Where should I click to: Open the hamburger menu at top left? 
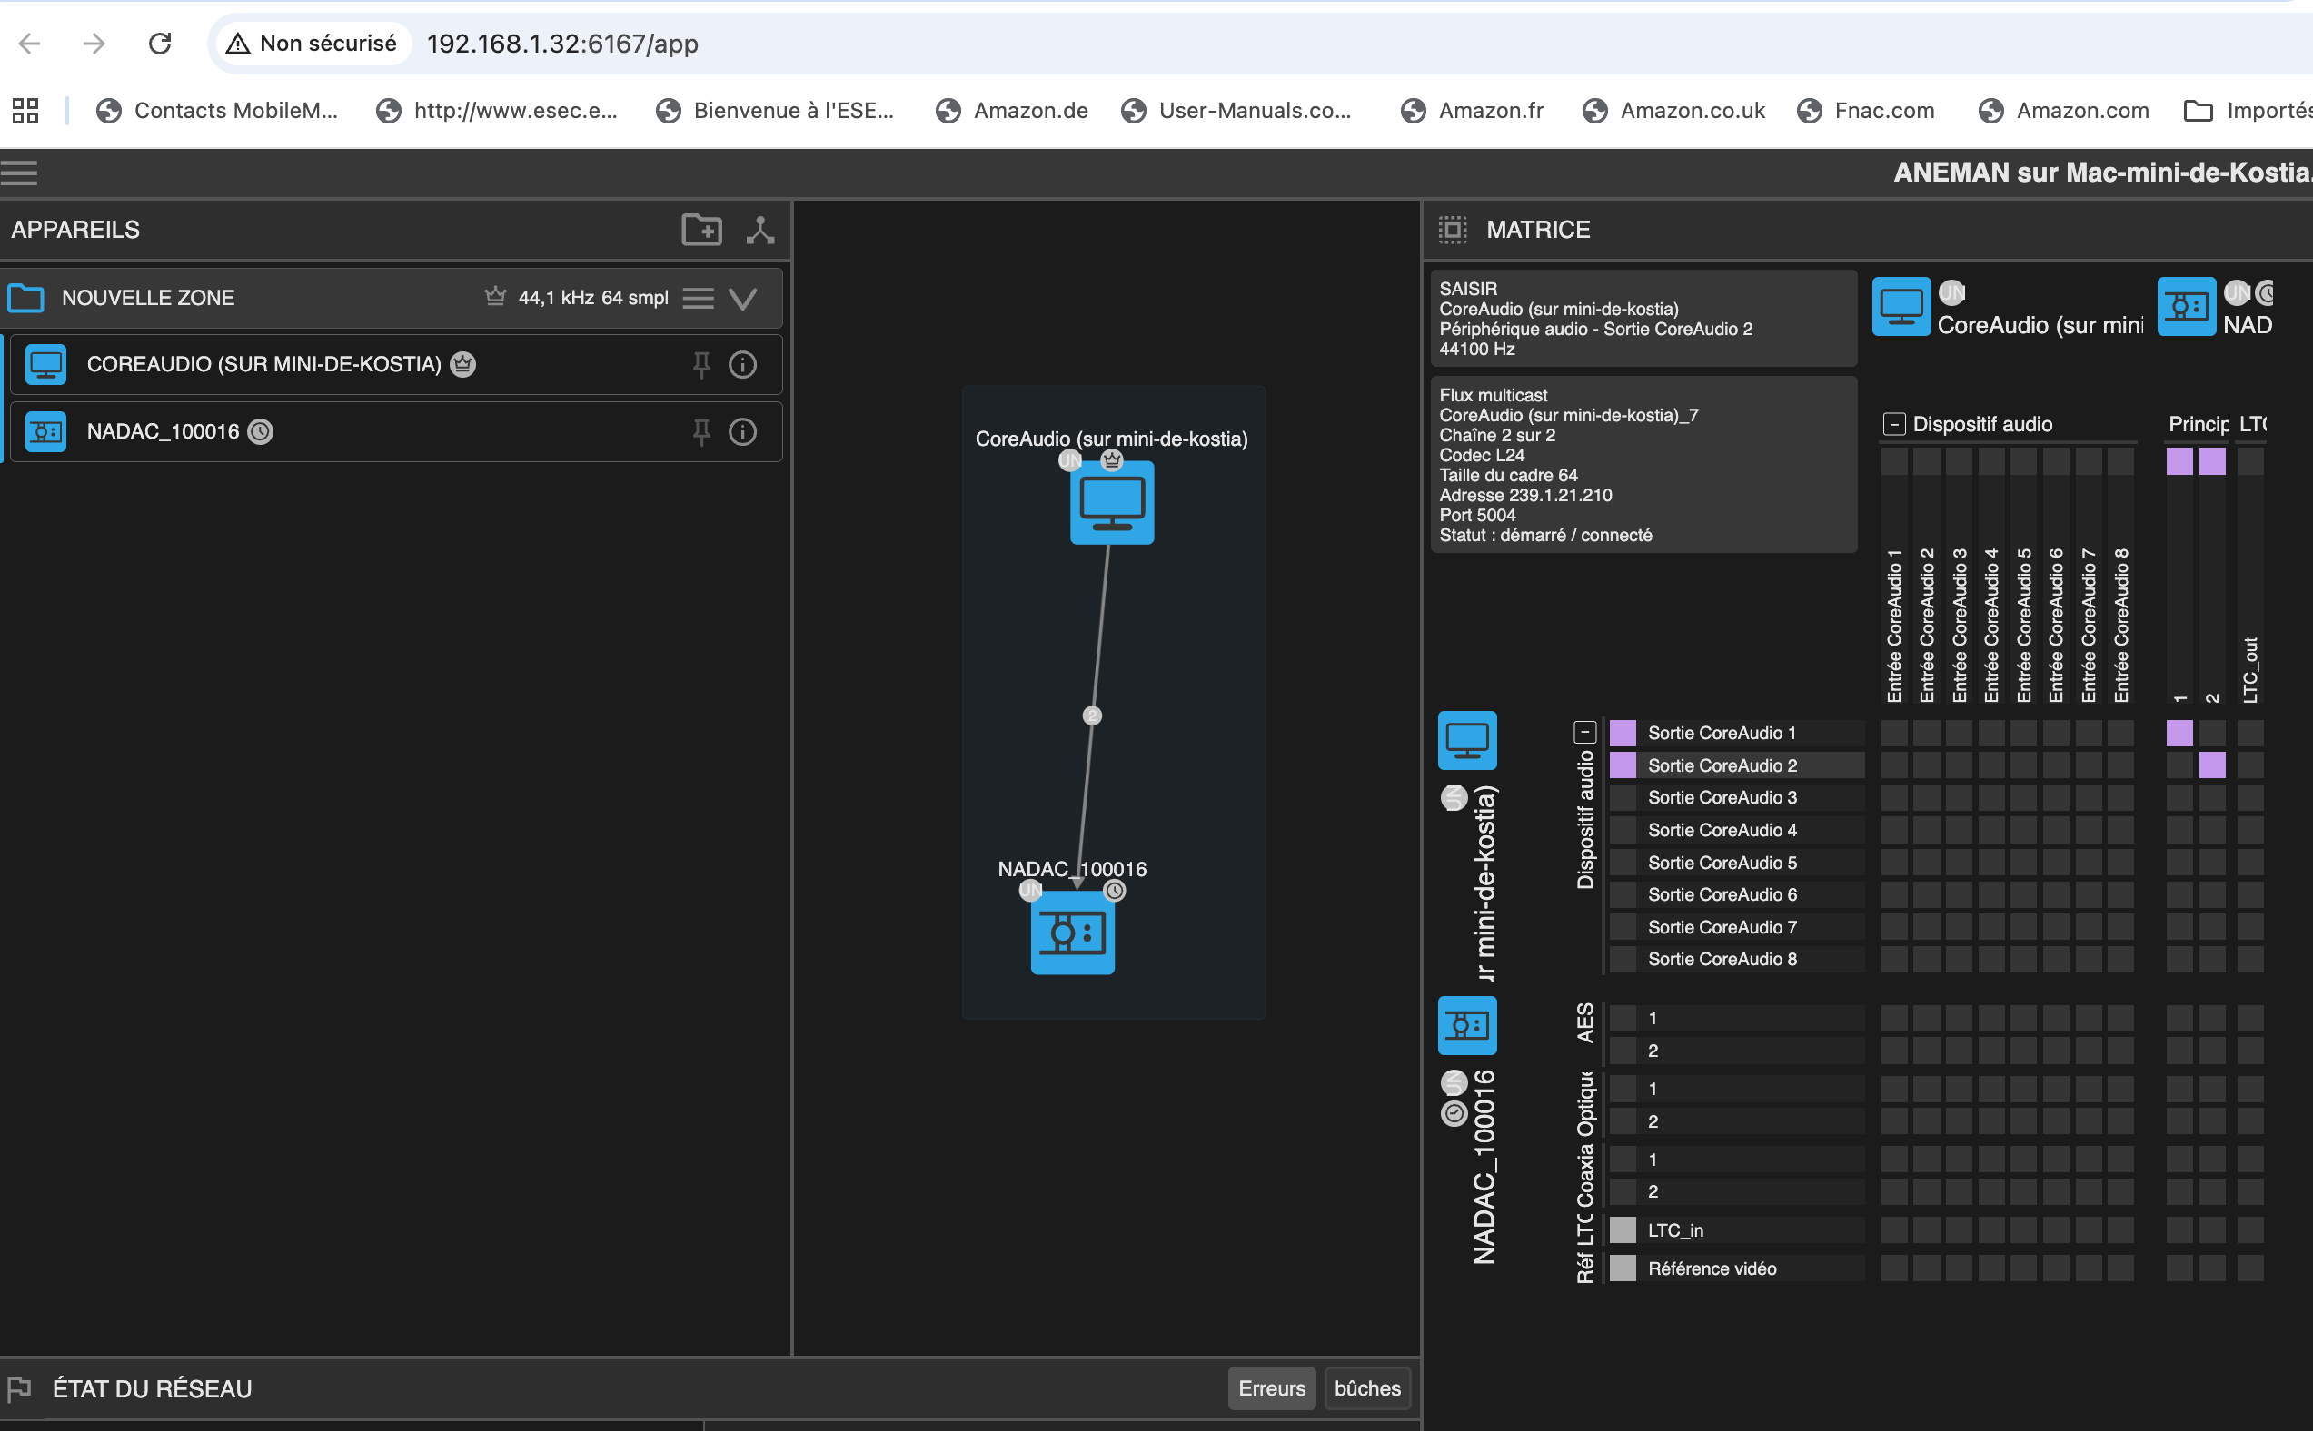pyautogui.click(x=19, y=173)
